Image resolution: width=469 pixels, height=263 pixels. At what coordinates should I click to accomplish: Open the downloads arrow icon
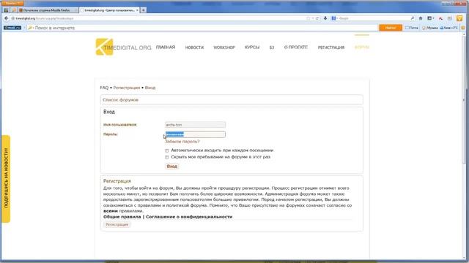click(325, 18)
